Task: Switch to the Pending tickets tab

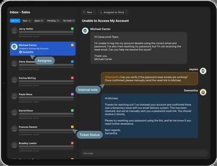Action: click(x=53, y=21)
